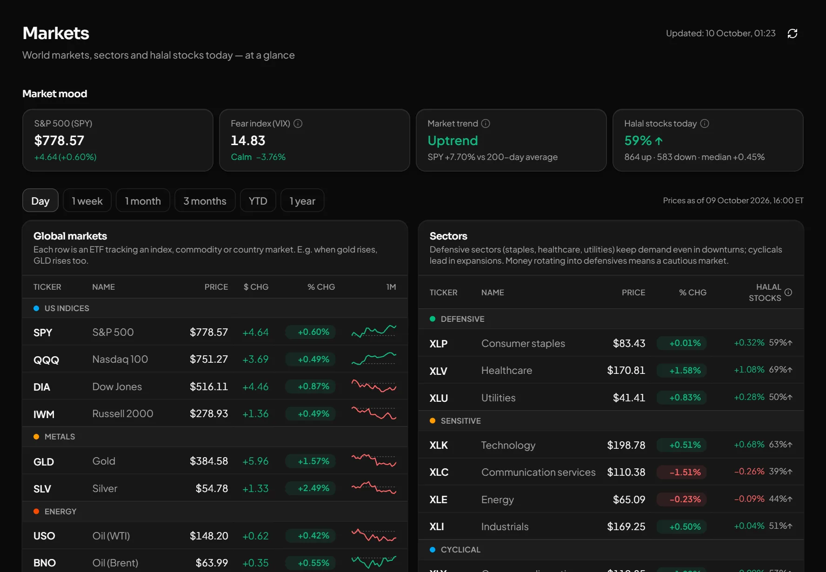This screenshot has height=572, width=826.
Task: Click the ENERGY group header
Action: click(x=215, y=512)
